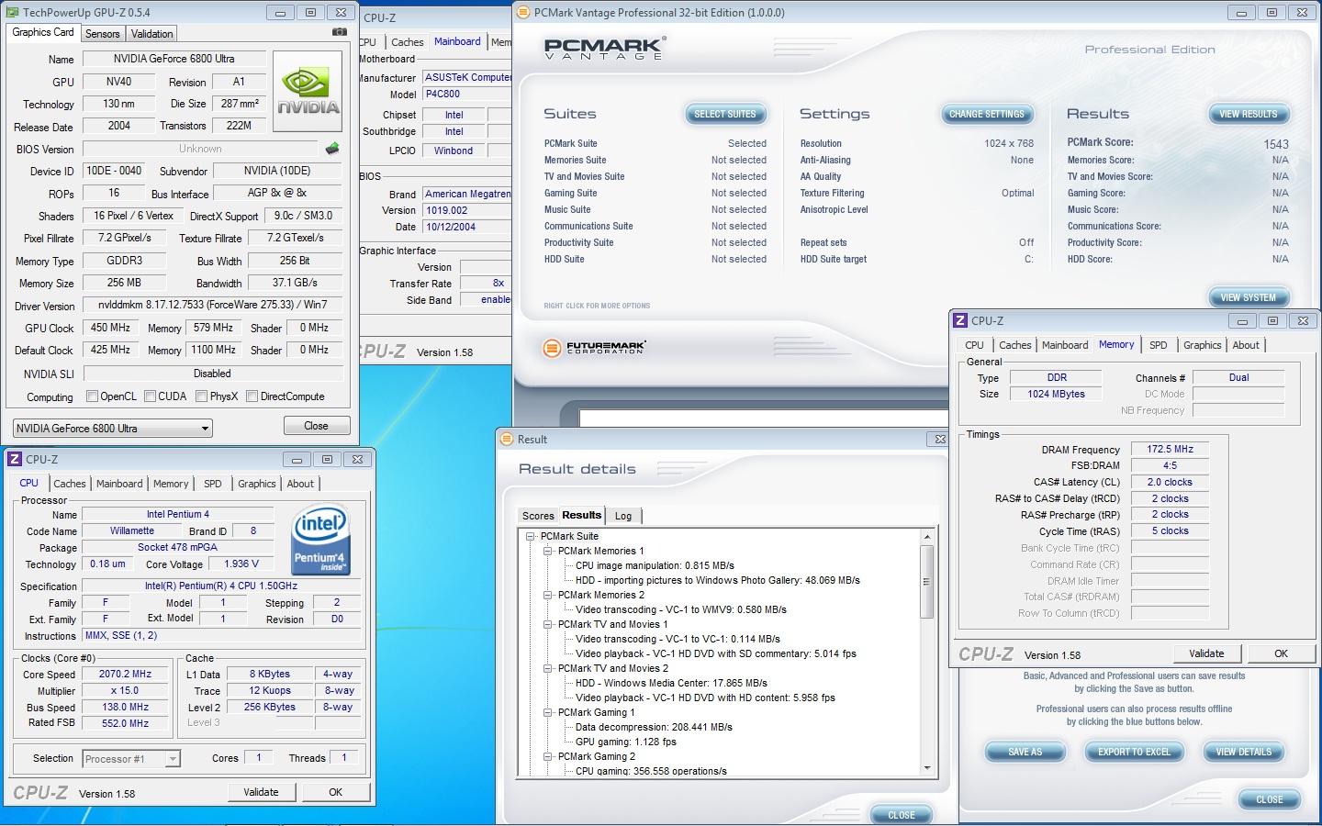Collapse the PCMark Memories 1 node
Screen dimensions: 1322x826
point(548,551)
